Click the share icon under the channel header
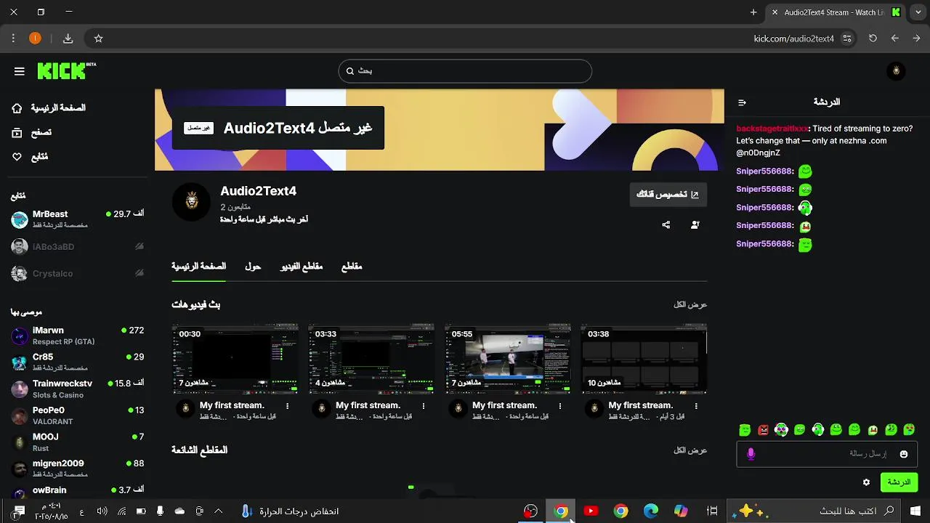Viewport: 930px width, 523px height. pos(666,225)
